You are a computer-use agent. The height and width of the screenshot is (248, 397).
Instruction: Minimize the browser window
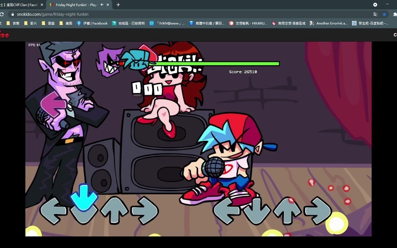pyautogui.click(x=387, y=4)
